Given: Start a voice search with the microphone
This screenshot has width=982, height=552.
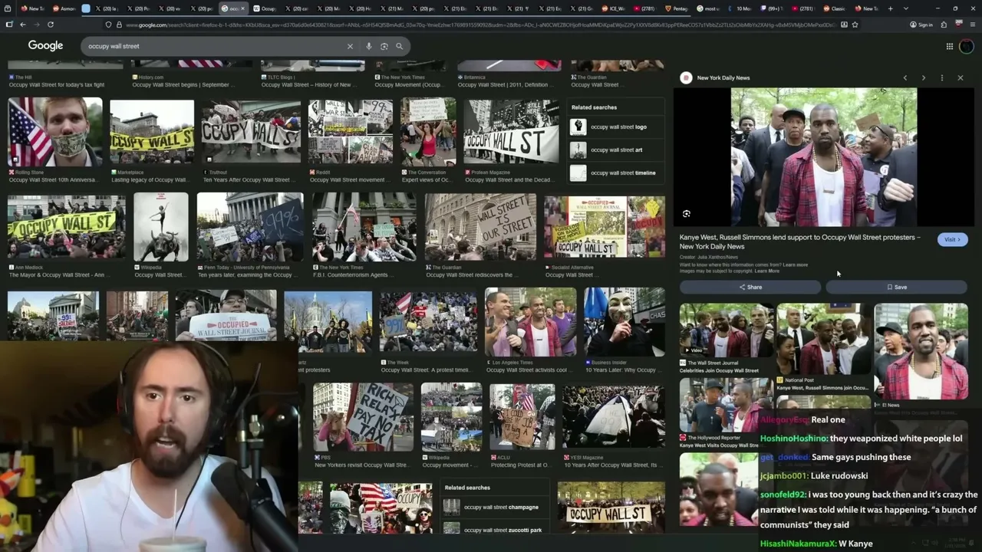Looking at the screenshot, I should tap(369, 46).
